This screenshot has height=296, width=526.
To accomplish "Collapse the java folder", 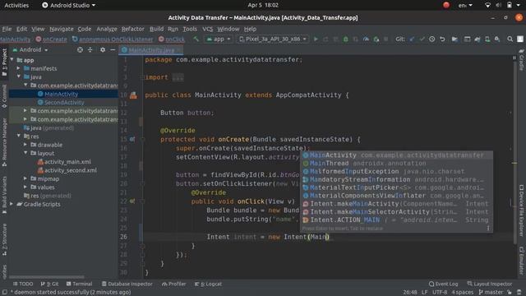I will 19,76.
